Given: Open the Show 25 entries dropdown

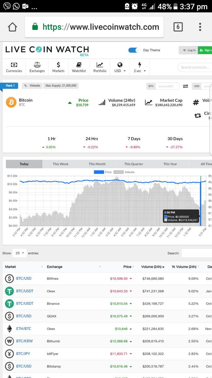Looking at the screenshot, I should pos(19,253).
